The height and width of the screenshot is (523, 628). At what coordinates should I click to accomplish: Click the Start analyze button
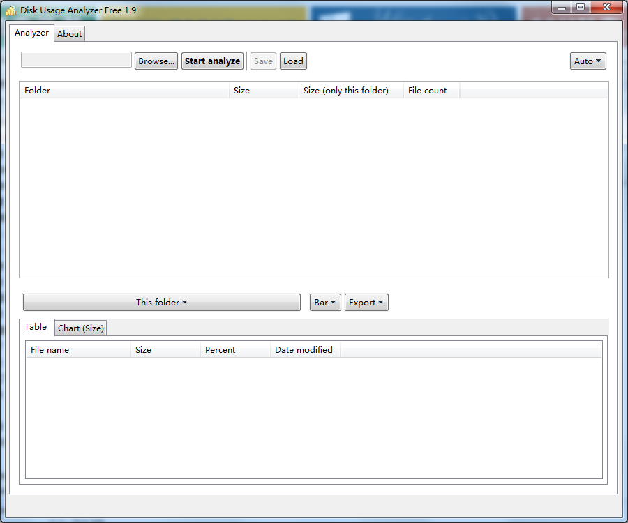point(212,61)
